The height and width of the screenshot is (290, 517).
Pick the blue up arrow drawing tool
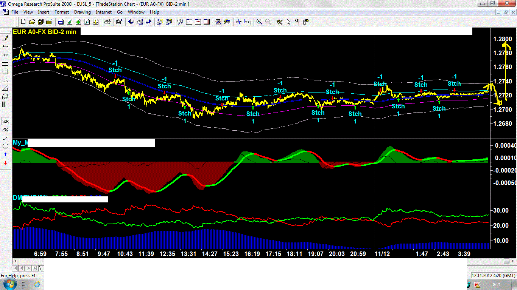click(x=6, y=154)
